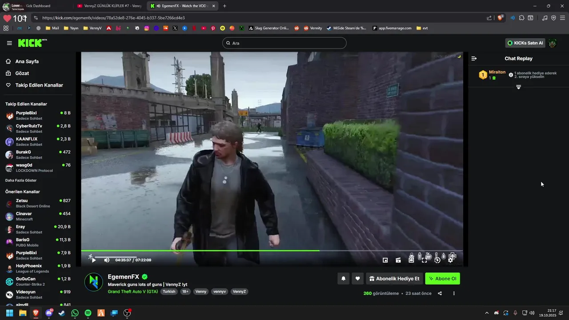The height and width of the screenshot is (320, 569).
Task: Switch to VennyZ GÜNLÜK KLİPLER tab
Action: pos(109,6)
